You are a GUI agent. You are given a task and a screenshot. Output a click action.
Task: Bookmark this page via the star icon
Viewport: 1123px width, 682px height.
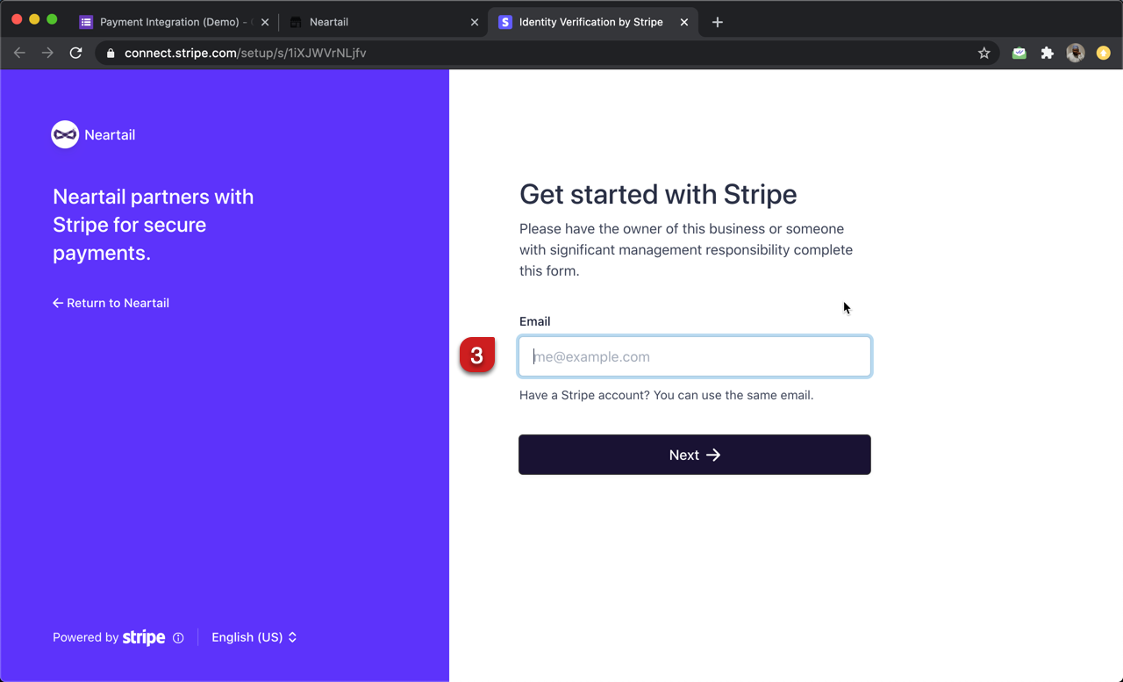(984, 53)
